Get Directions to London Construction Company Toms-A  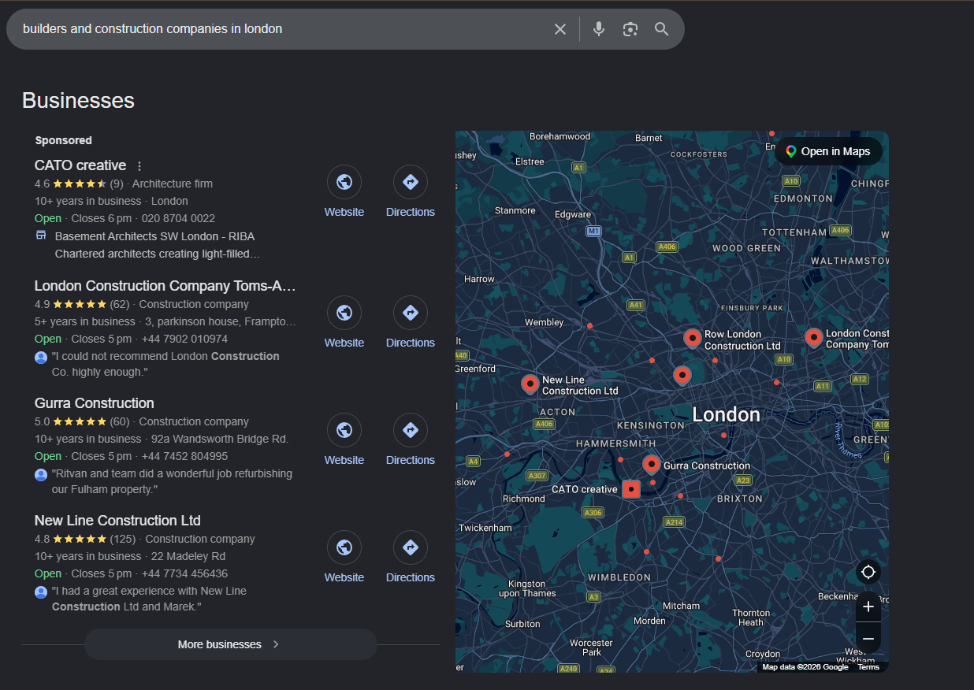(411, 313)
